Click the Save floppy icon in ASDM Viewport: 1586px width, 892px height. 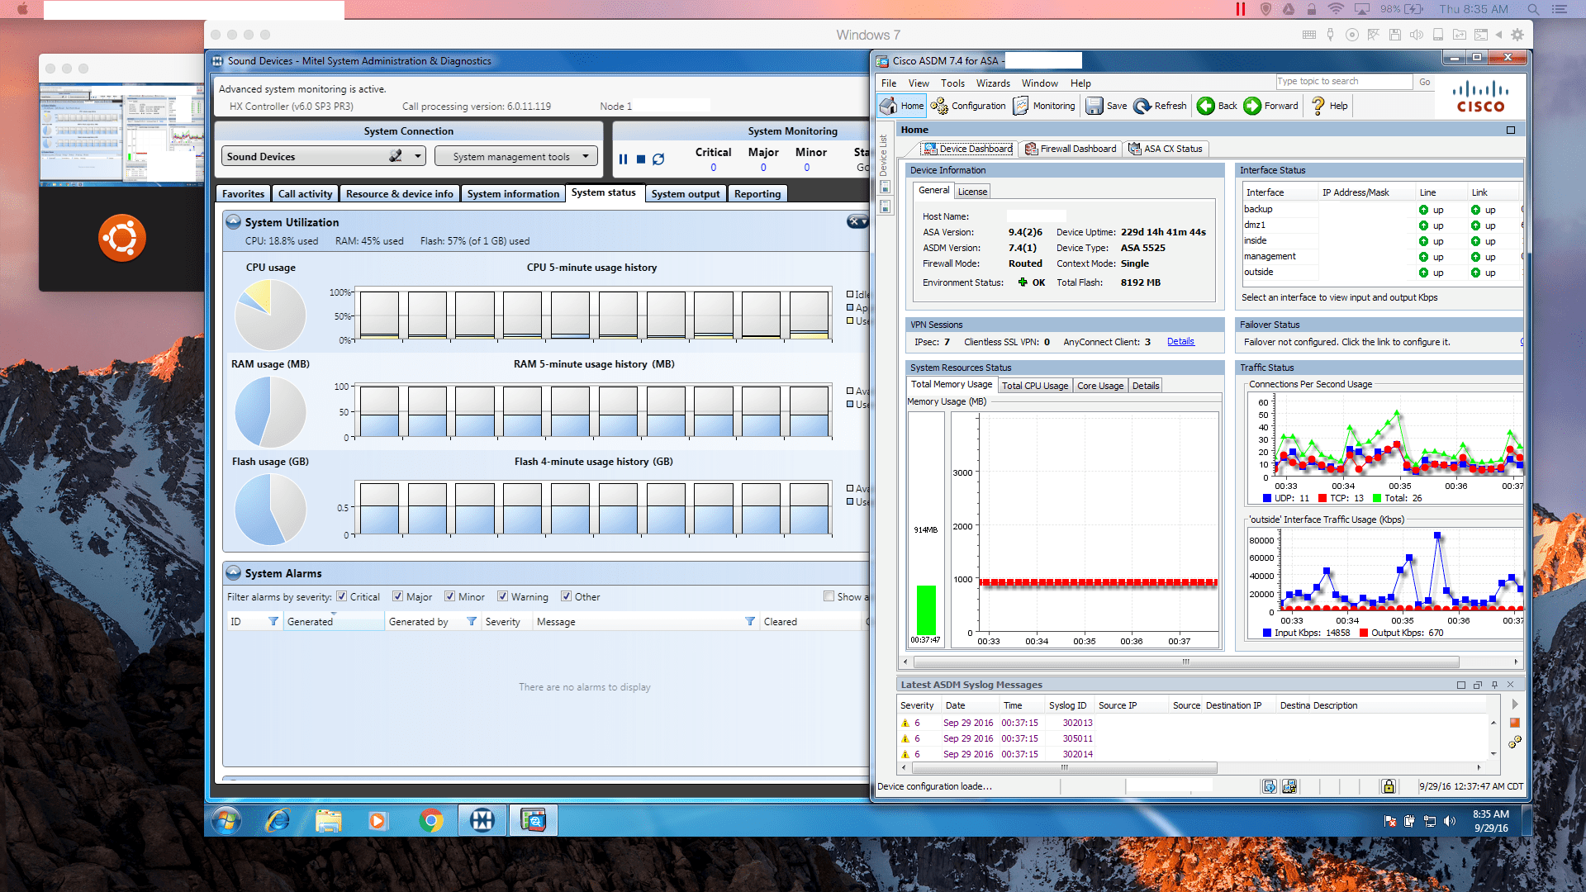[1095, 106]
